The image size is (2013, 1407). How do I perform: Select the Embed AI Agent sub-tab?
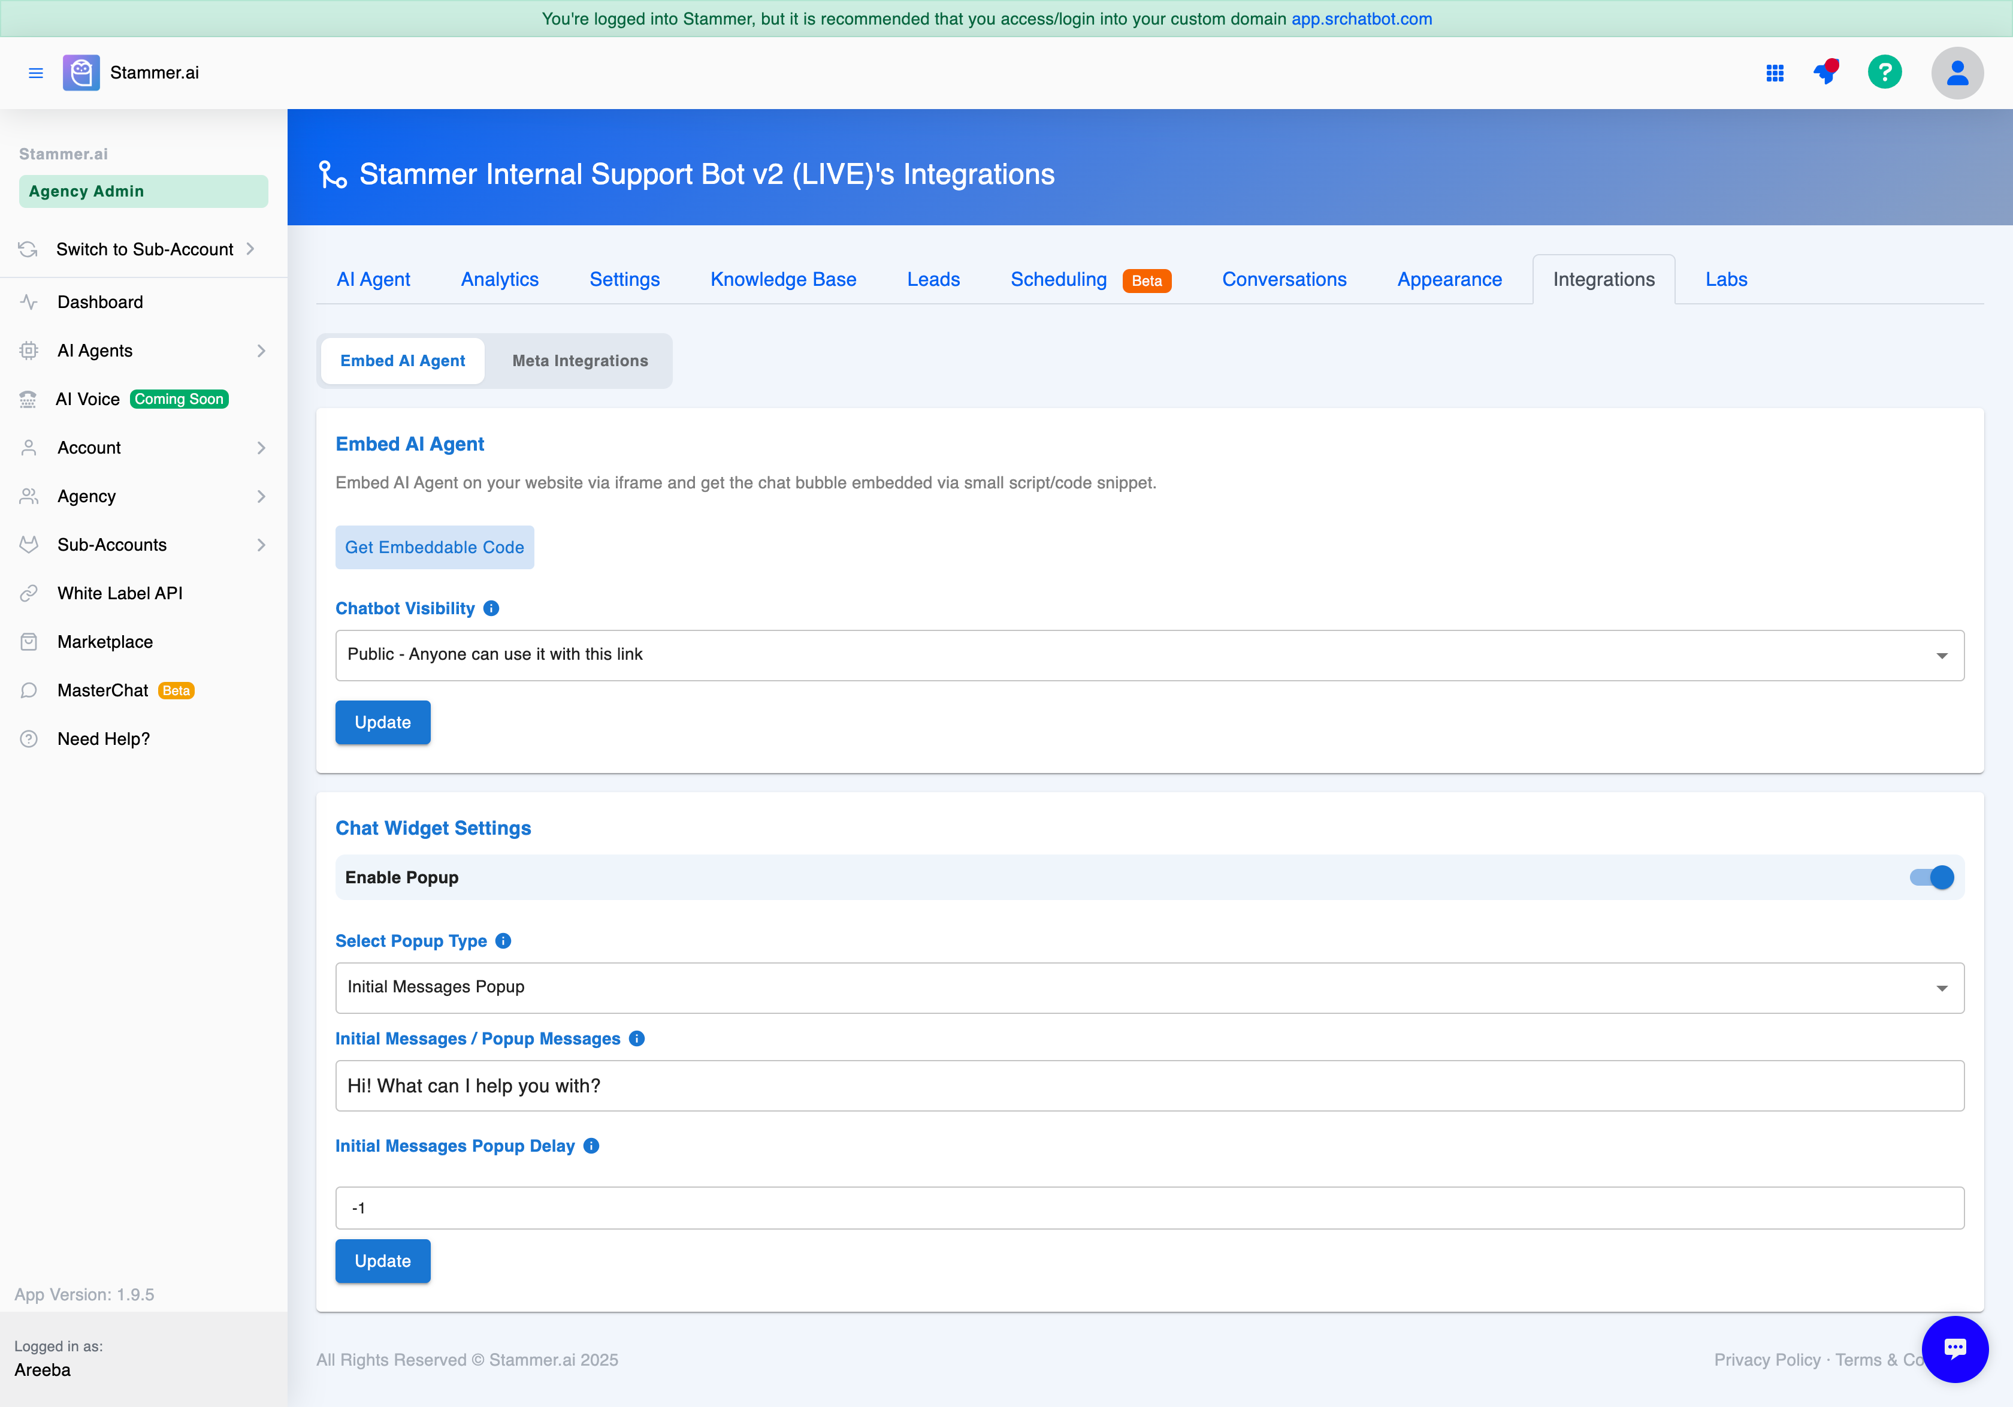click(x=403, y=361)
